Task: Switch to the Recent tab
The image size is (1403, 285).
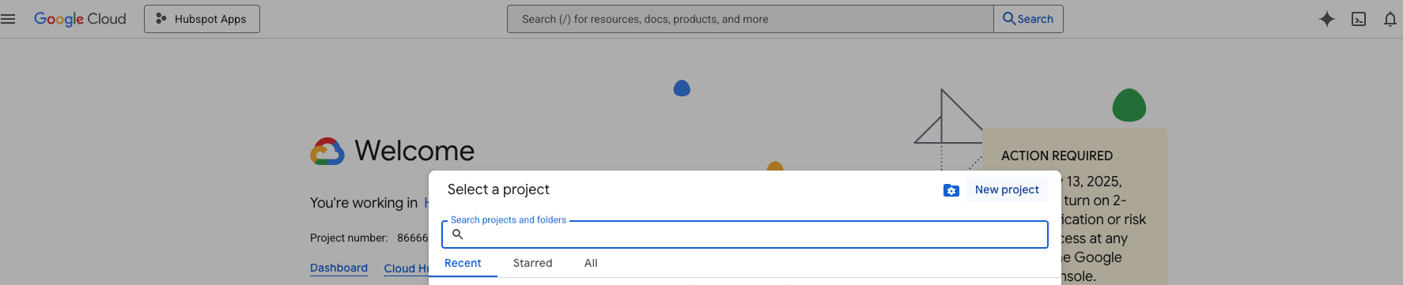Action: coord(463,263)
